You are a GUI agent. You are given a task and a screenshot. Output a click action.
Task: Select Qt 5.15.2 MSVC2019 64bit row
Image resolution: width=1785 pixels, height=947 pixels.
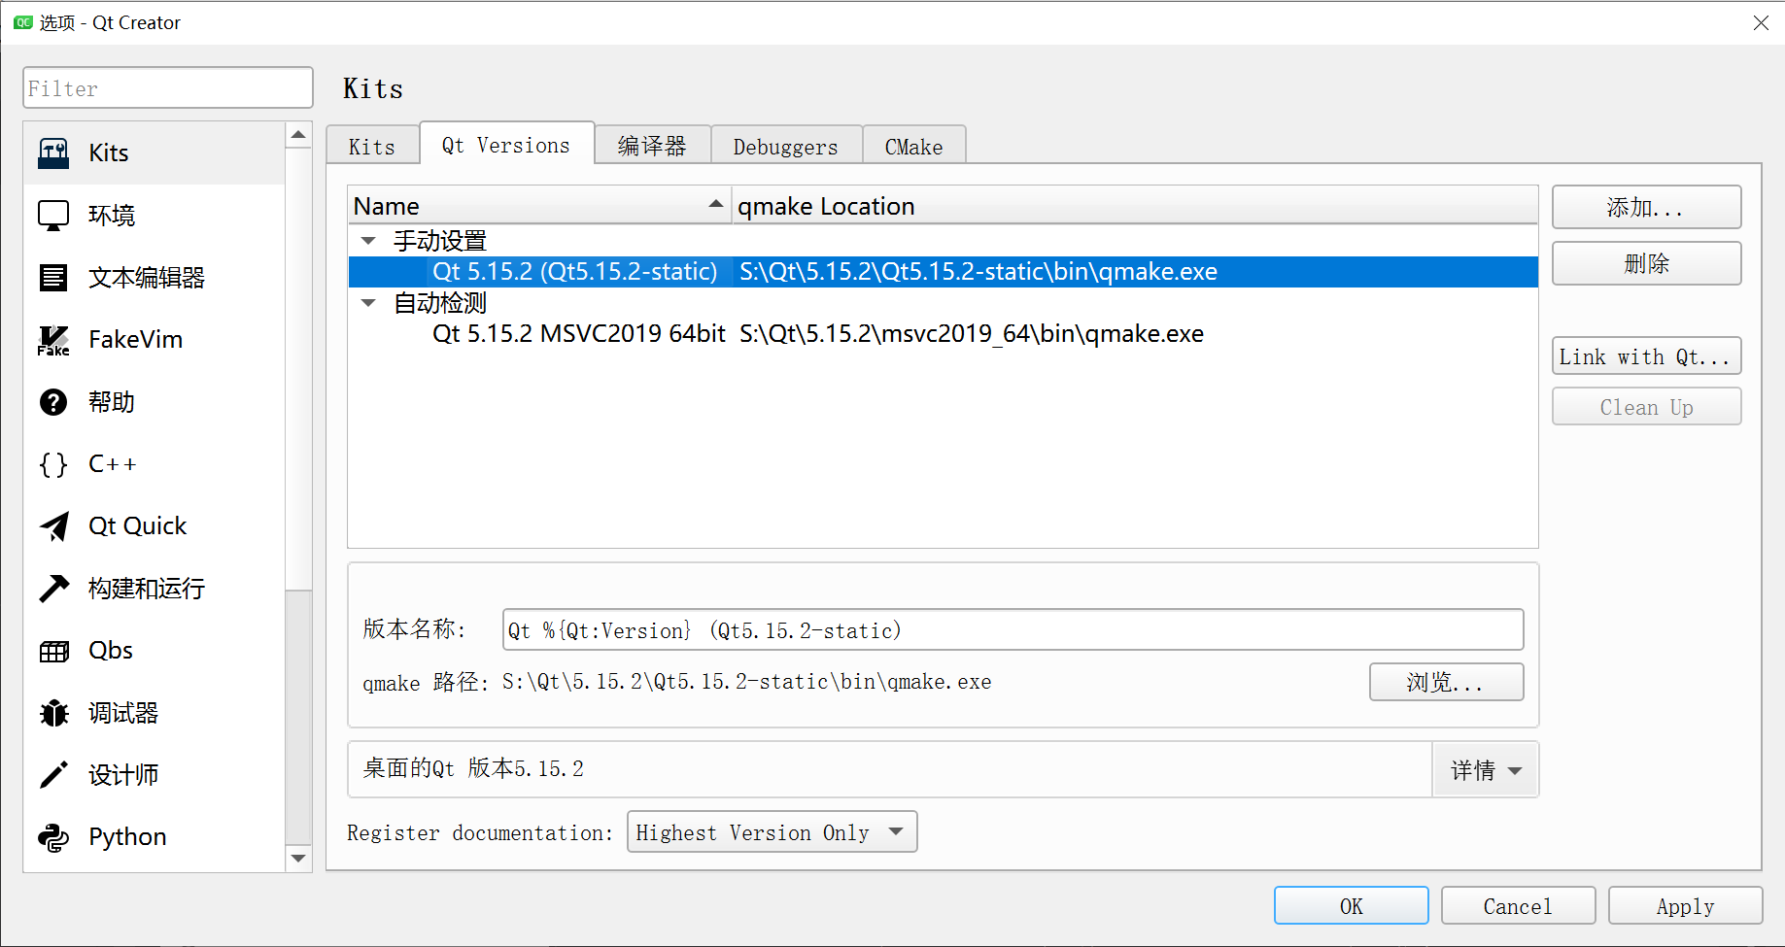click(943, 334)
